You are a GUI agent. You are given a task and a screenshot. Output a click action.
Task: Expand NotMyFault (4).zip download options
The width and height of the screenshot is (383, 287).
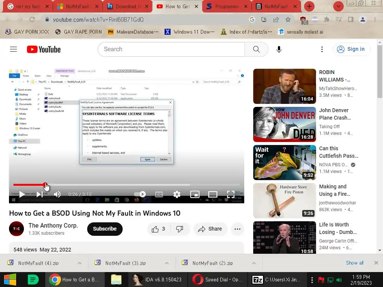point(80,263)
